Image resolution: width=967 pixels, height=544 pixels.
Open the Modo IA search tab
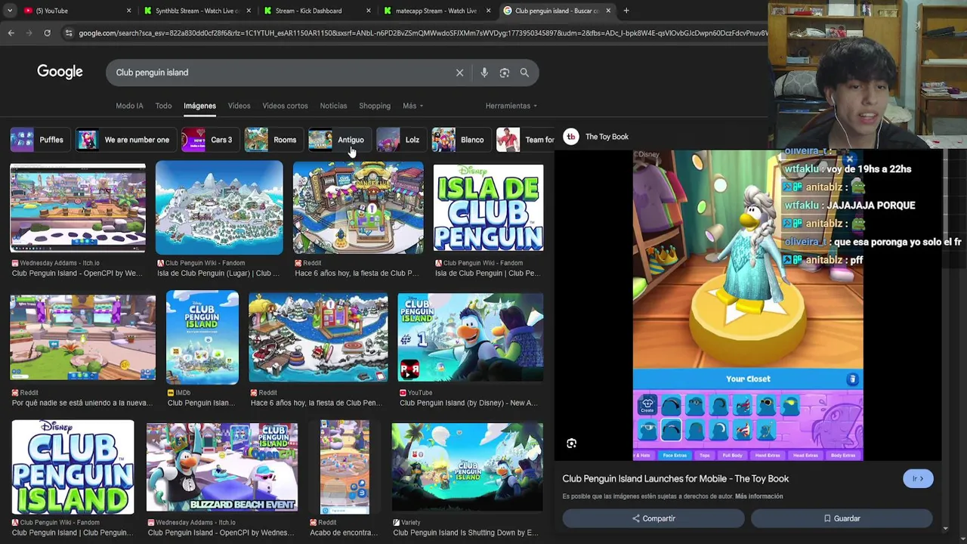tap(129, 106)
